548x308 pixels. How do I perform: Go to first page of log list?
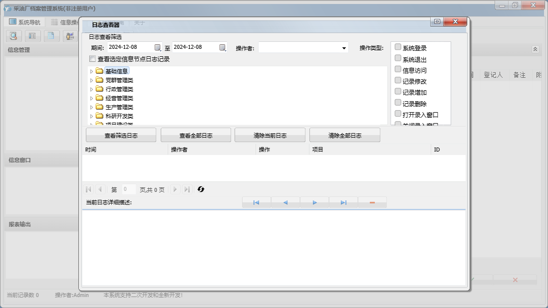tap(88, 189)
